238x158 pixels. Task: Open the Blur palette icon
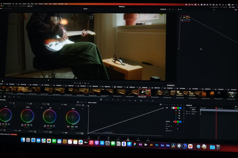[135, 100]
